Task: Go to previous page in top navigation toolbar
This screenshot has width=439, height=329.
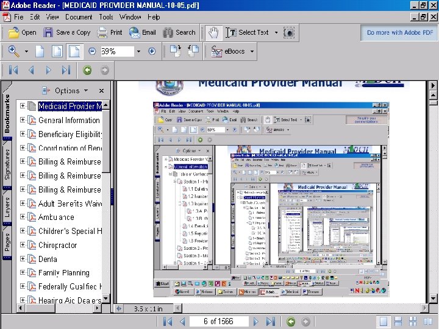Action: [x=31, y=70]
